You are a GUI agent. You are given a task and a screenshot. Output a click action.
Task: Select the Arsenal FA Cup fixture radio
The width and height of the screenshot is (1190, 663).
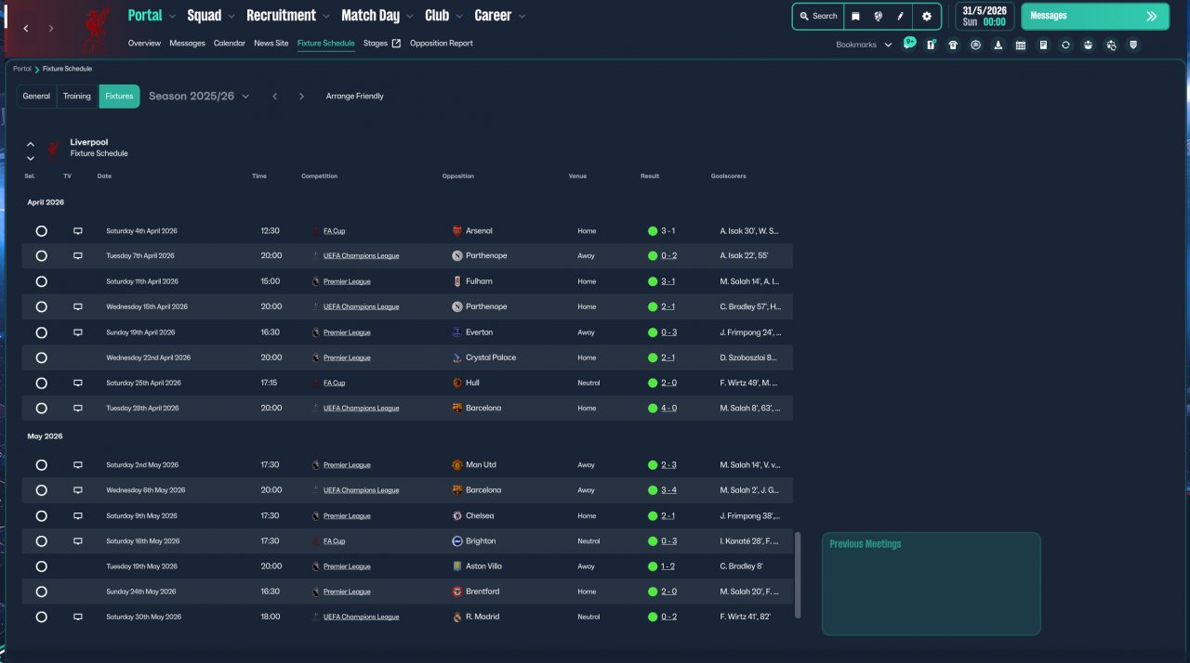coord(41,231)
